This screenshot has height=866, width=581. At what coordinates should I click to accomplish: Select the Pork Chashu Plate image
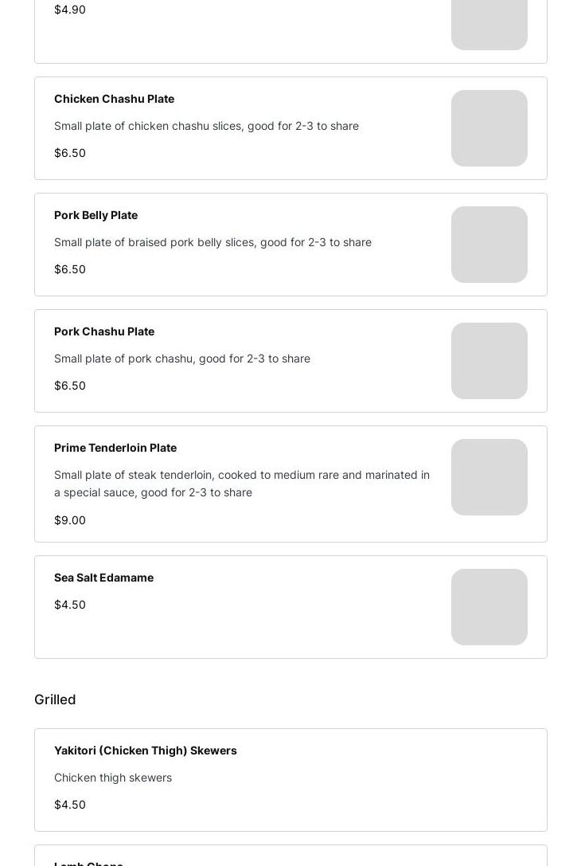click(x=489, y=361)
